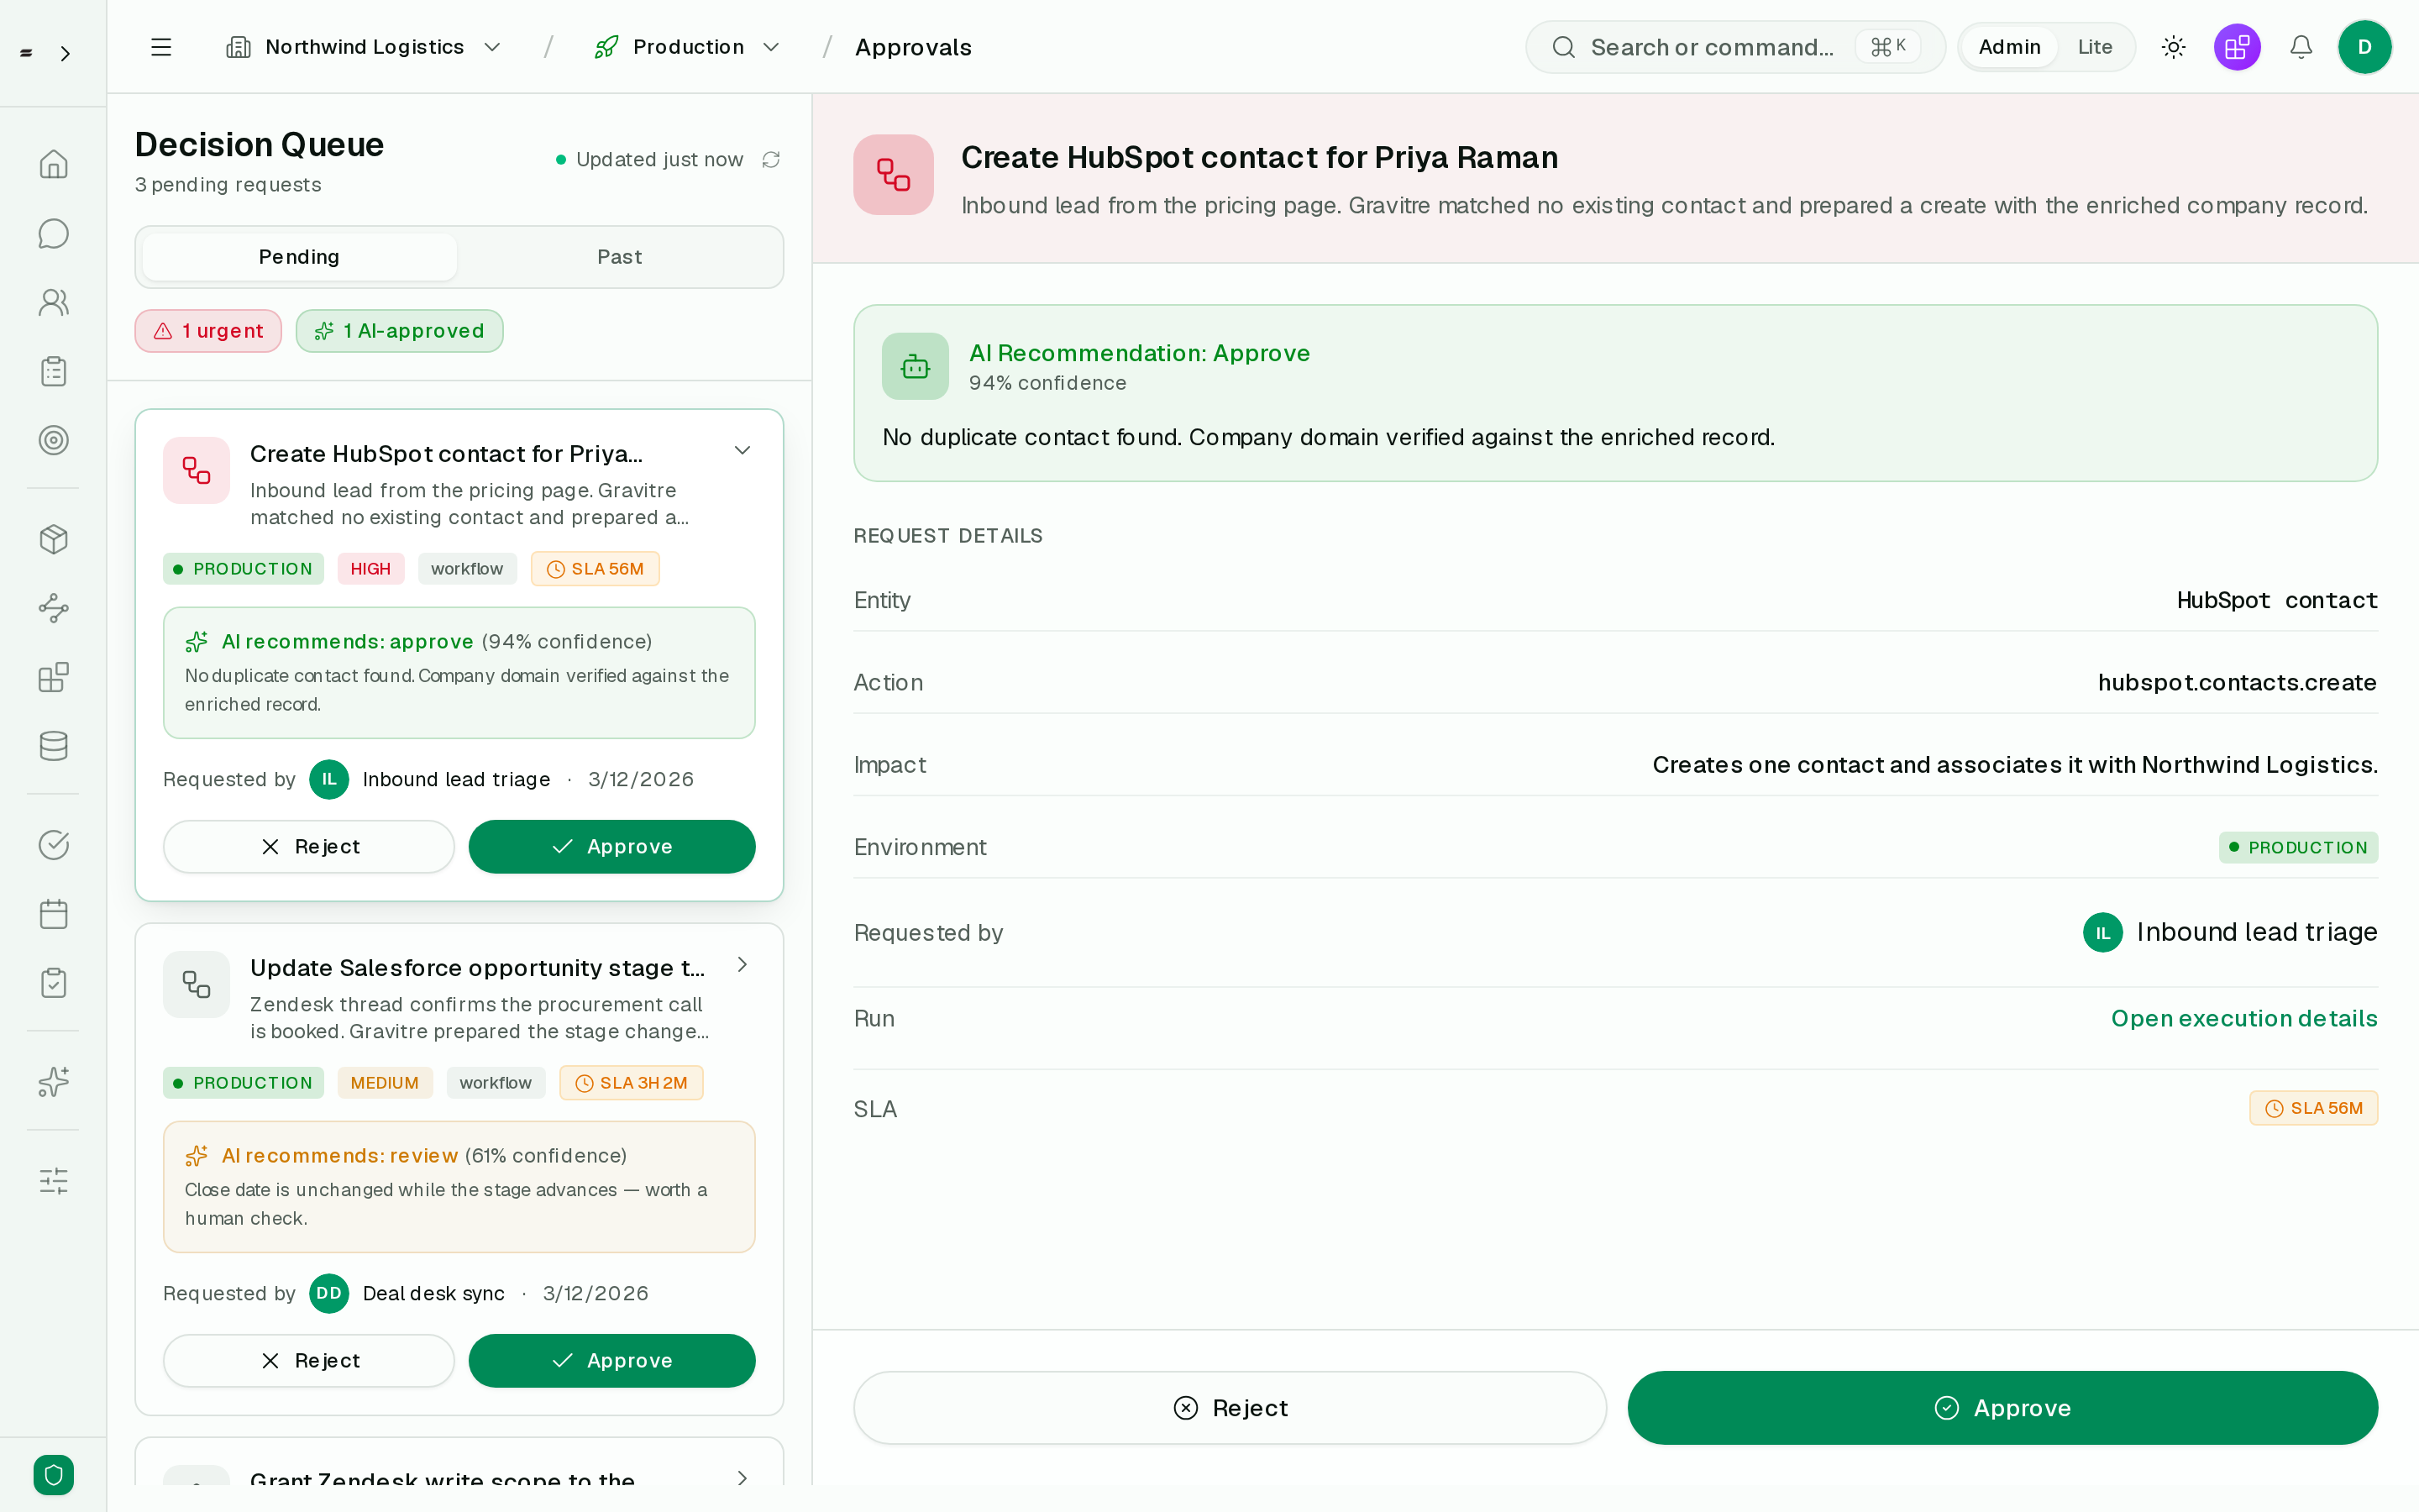Open the package cube sidebar icon
This screenshot has height=1512, width=2419.
click(53, 539)
